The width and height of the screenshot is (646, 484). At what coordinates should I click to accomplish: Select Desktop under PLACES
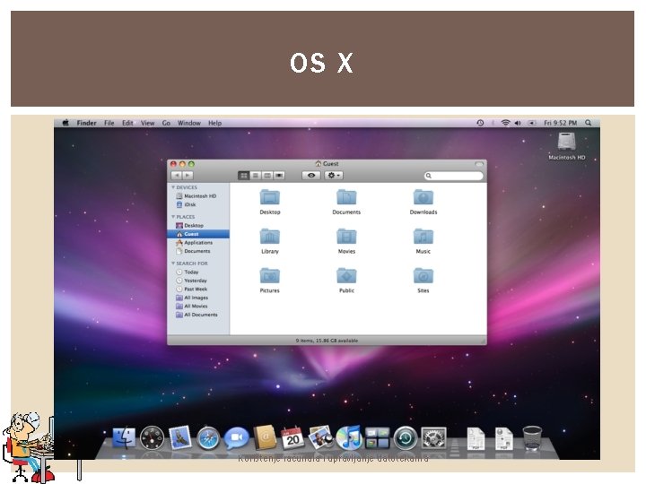coord(198,226)
